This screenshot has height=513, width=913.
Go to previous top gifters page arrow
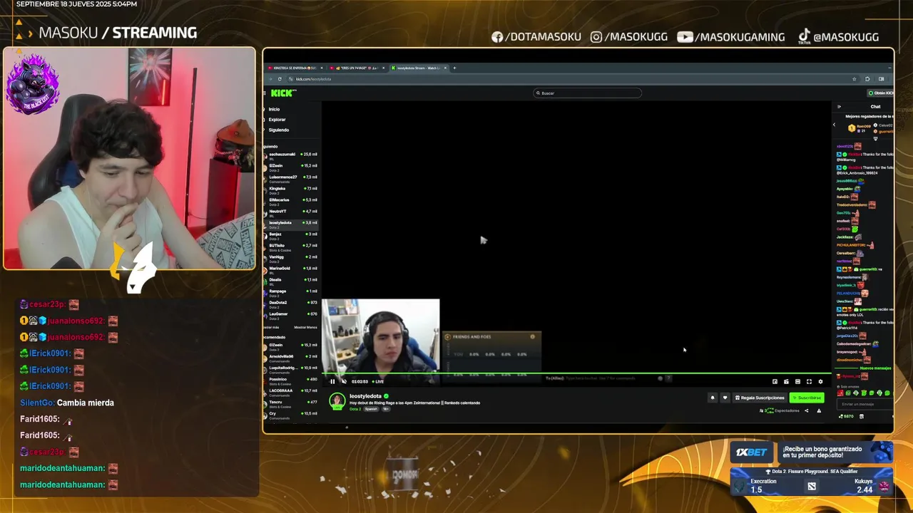tap(834, 125)
